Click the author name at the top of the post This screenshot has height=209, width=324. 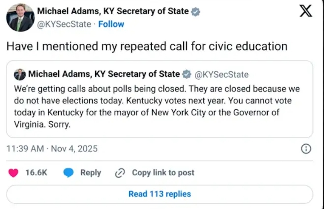coord(113,11)
